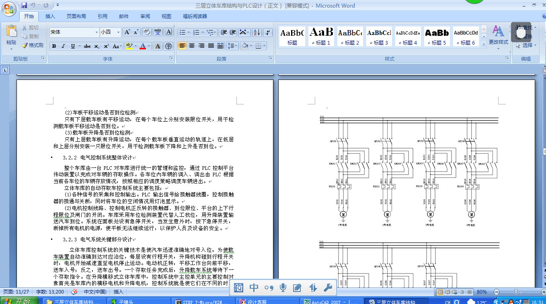This screenshot has width=546, height=304.
Task: Apply distributed alignment
Action: click(x=220, y=46)
